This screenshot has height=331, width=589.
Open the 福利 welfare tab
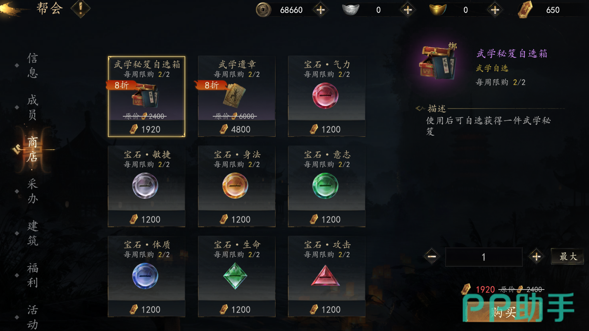coord(33,275)
